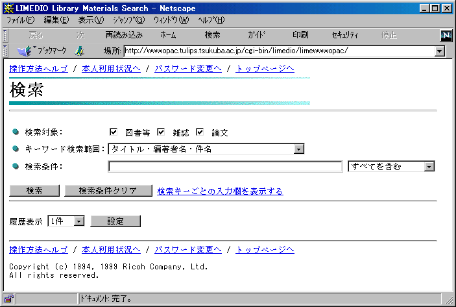
Task: Toggle the 図書等 checkbox
Action: coord(114,132)
